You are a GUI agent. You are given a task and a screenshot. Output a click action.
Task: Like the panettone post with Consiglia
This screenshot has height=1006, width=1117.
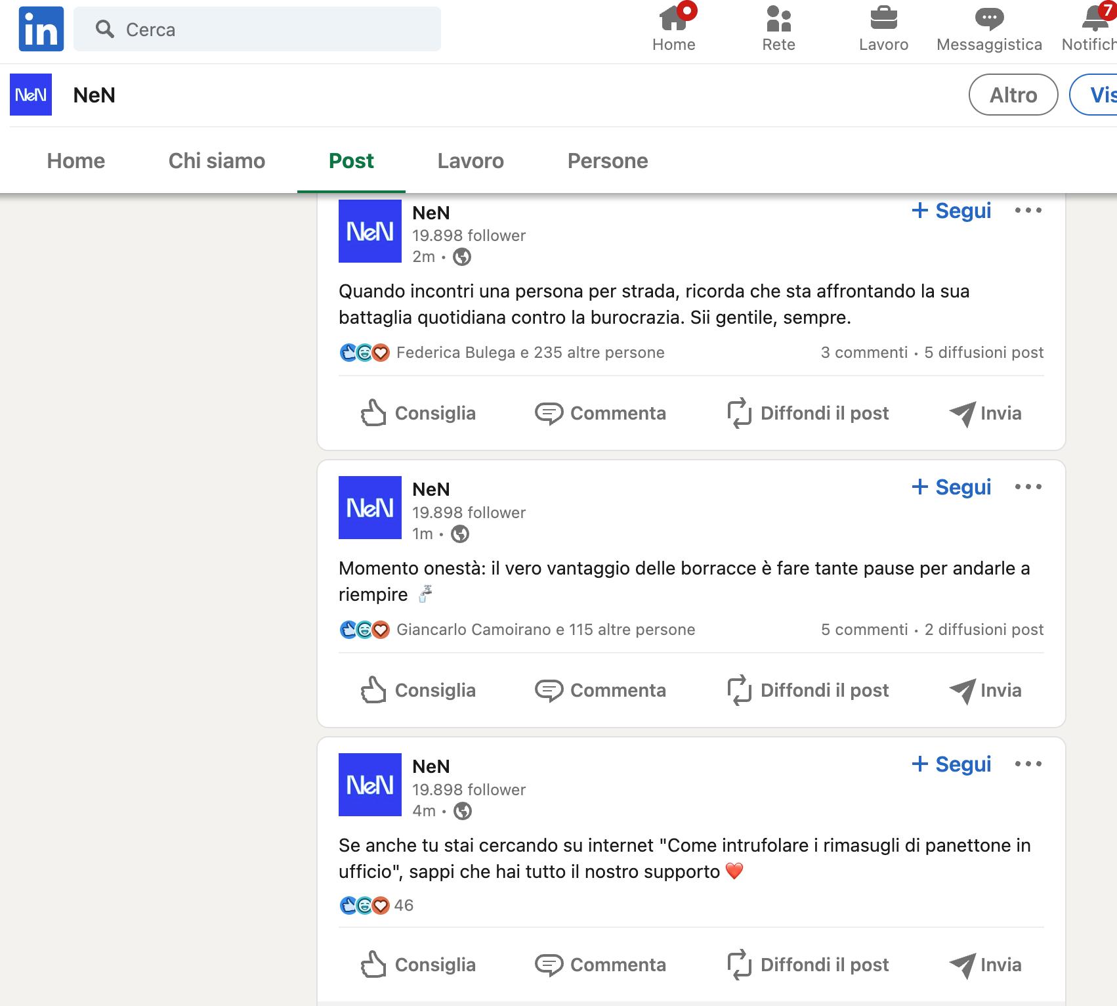coord(418,965)
